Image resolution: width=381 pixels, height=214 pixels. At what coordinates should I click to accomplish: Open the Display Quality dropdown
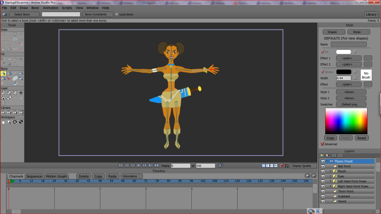304,166
